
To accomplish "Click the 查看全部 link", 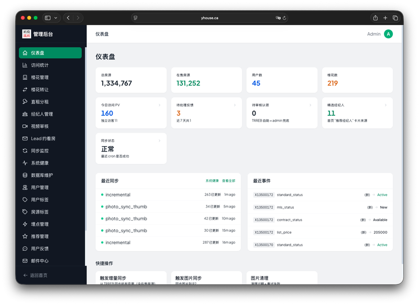I will [229, 181].
